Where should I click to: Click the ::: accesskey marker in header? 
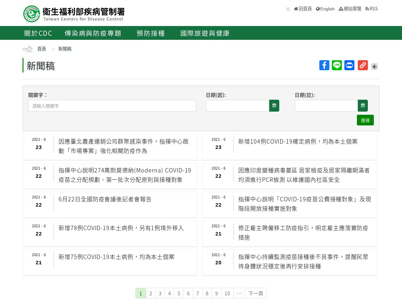point(288,9)
